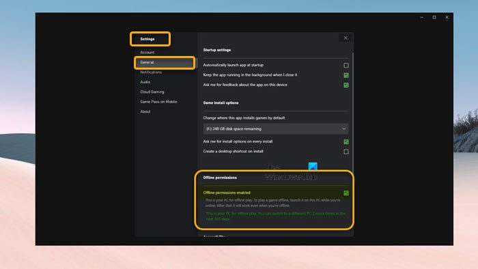
Task: Click the Startup settings heading
Action: click(217, 50)
